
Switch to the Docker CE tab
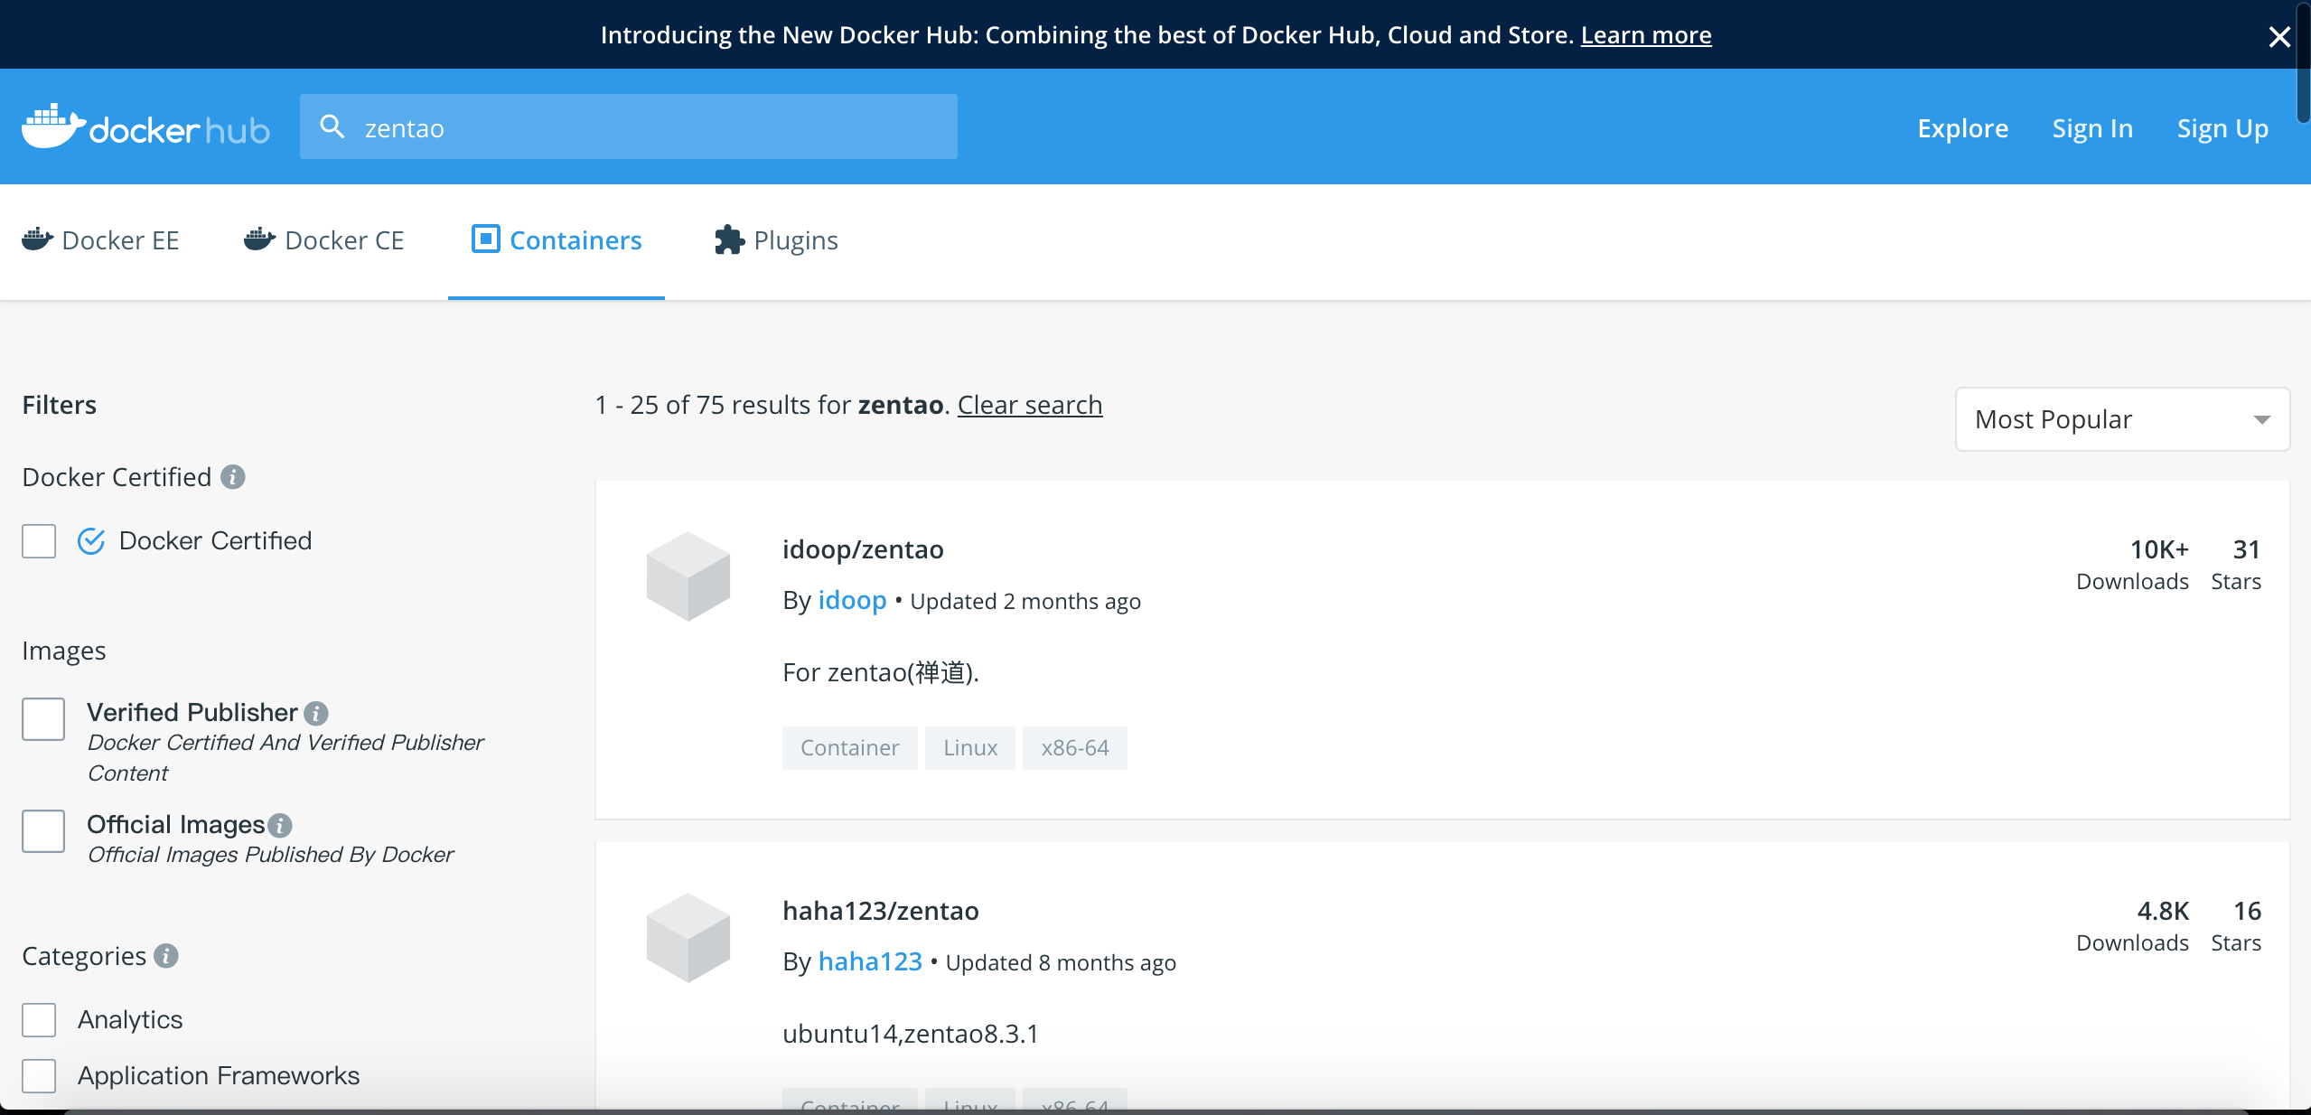[x=323, y=240]
